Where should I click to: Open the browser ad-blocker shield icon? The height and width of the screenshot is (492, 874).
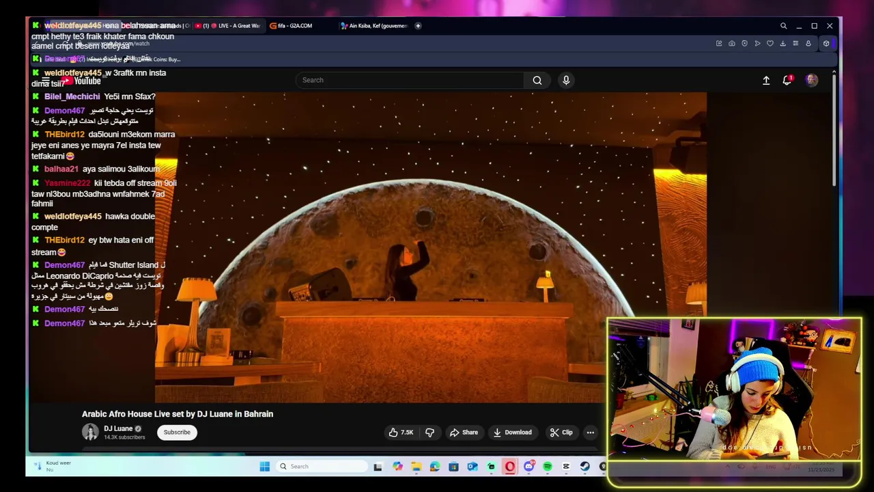(744, 44)
